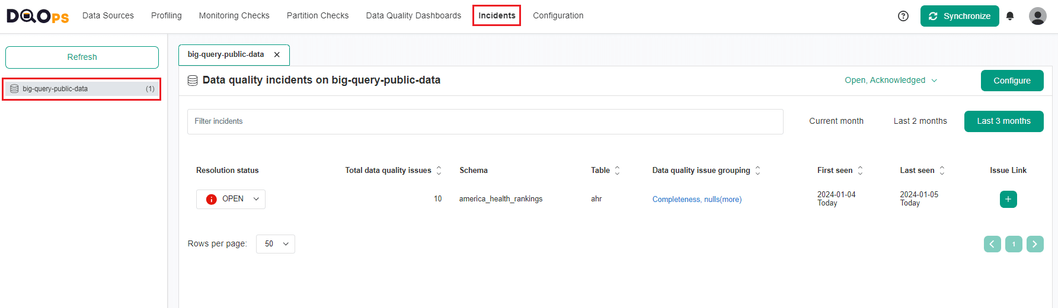Sort by Total data quality issues
The height and width of the screenshot is (308, 1058).
(x=439, y=171)
